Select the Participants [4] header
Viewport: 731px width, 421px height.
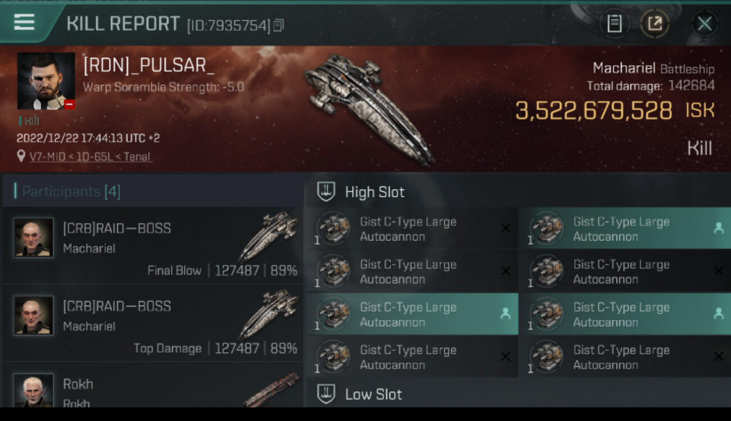71,192
